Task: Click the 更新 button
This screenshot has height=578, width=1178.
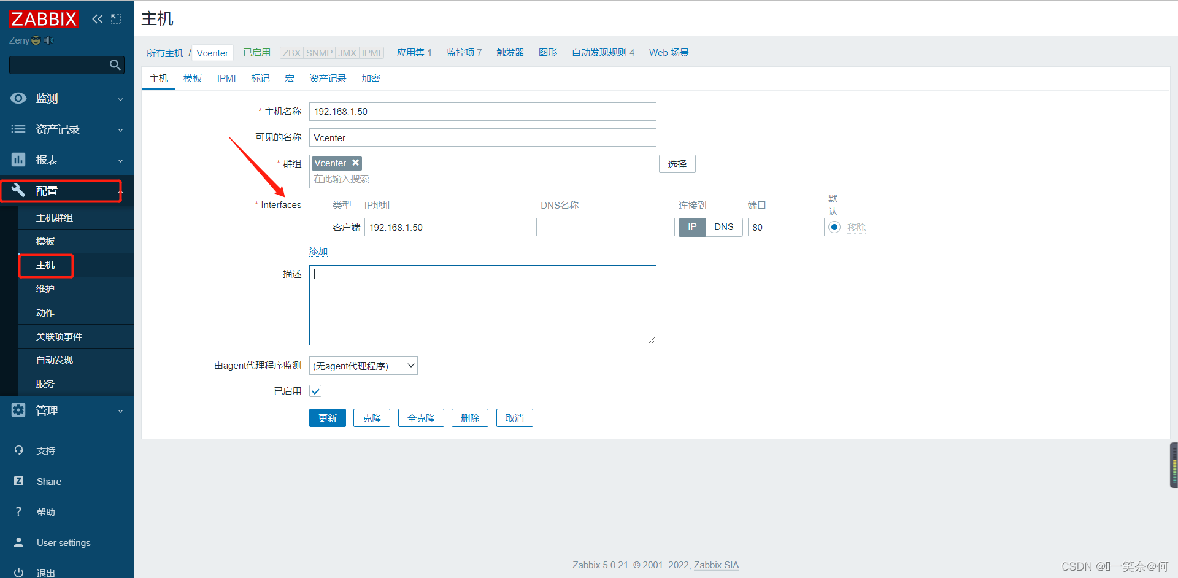Action: click(x=328, y=418)
